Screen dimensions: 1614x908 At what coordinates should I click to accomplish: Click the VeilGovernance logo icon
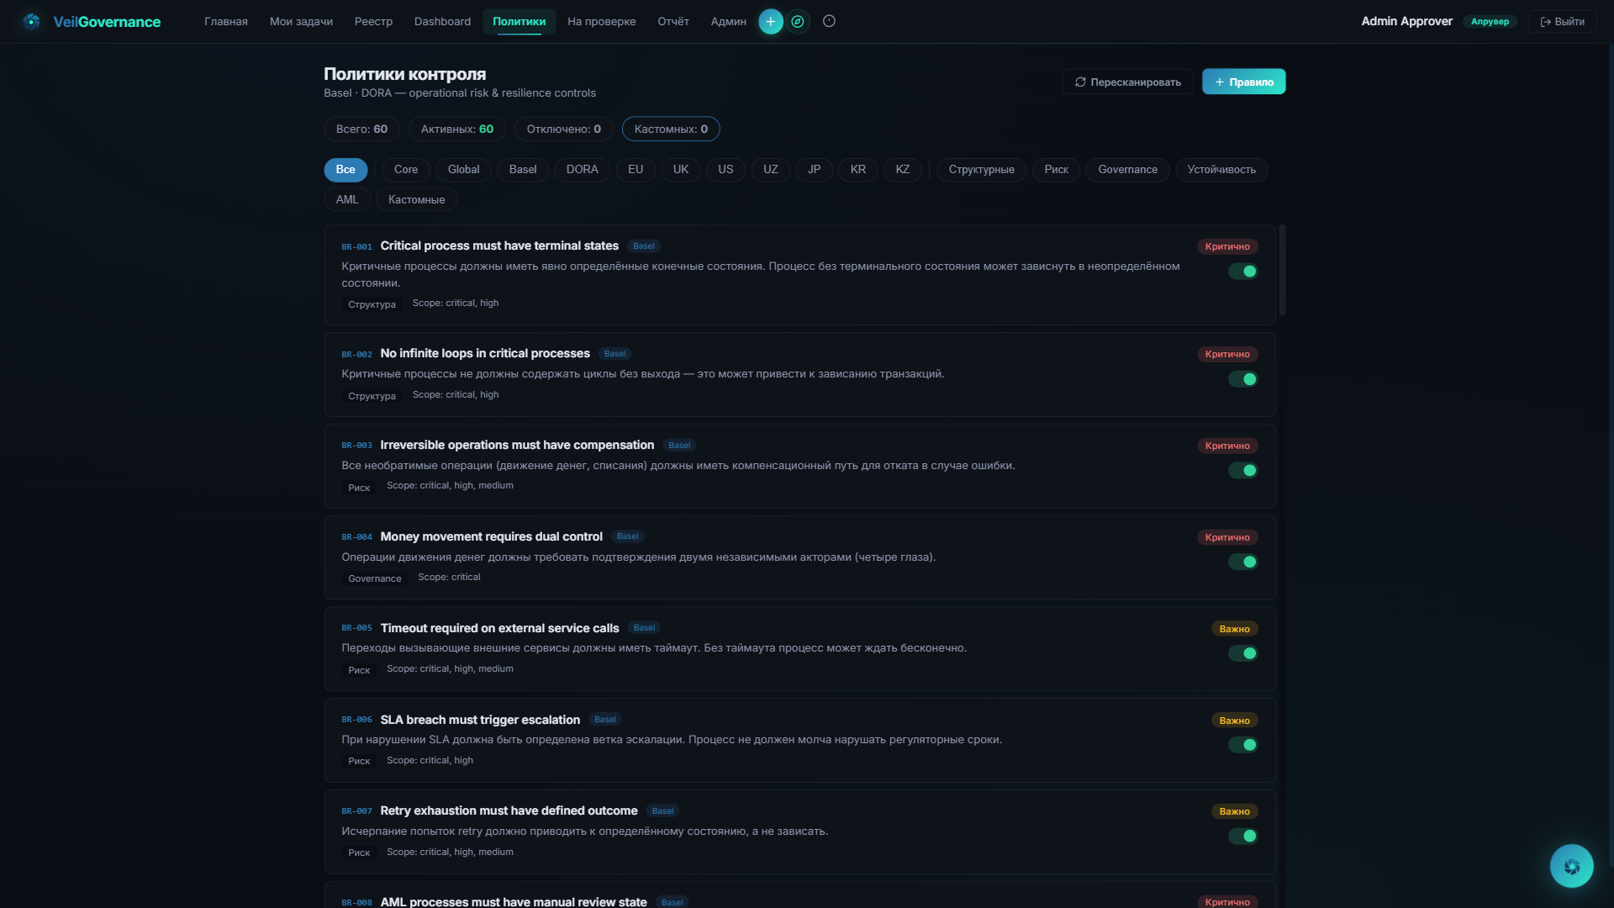[x=32, y=21]
